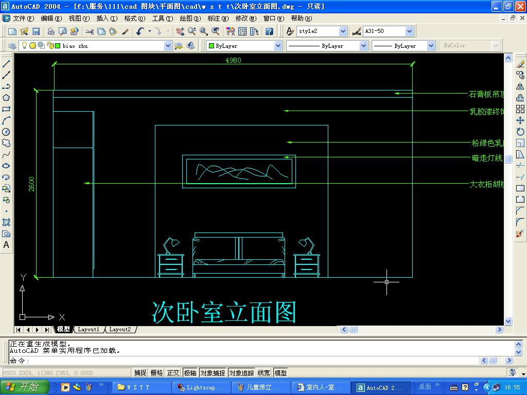Click the green ByLayer color swatch

(212, 46)
